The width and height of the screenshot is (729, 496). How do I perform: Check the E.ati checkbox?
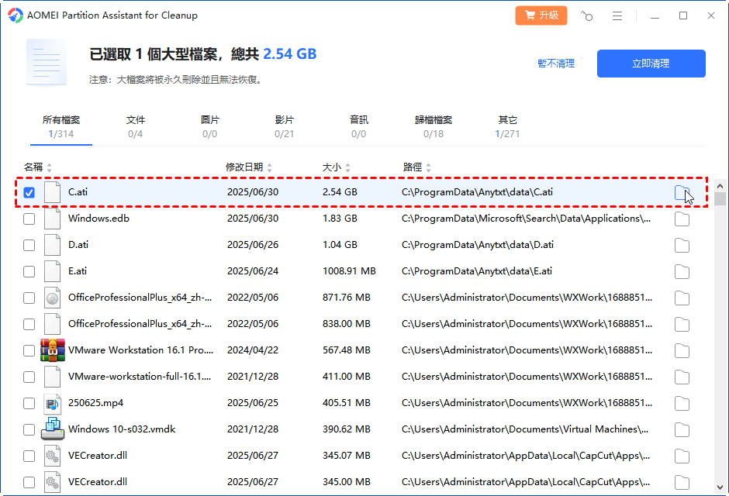pyautogui.click(x=29, y=271)
